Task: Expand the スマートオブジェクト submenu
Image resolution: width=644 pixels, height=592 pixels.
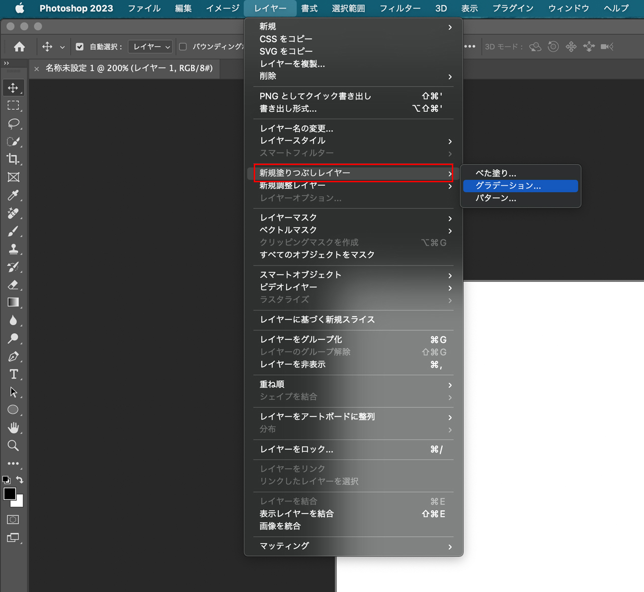Action: [x=352, y=275]
